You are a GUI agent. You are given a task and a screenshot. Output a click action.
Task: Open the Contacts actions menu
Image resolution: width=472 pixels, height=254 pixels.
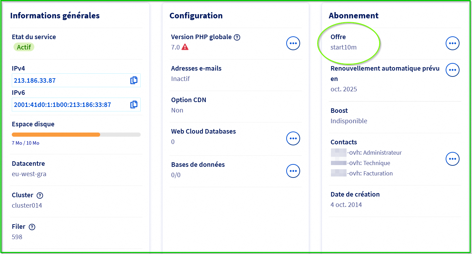(x=452, y=159)
